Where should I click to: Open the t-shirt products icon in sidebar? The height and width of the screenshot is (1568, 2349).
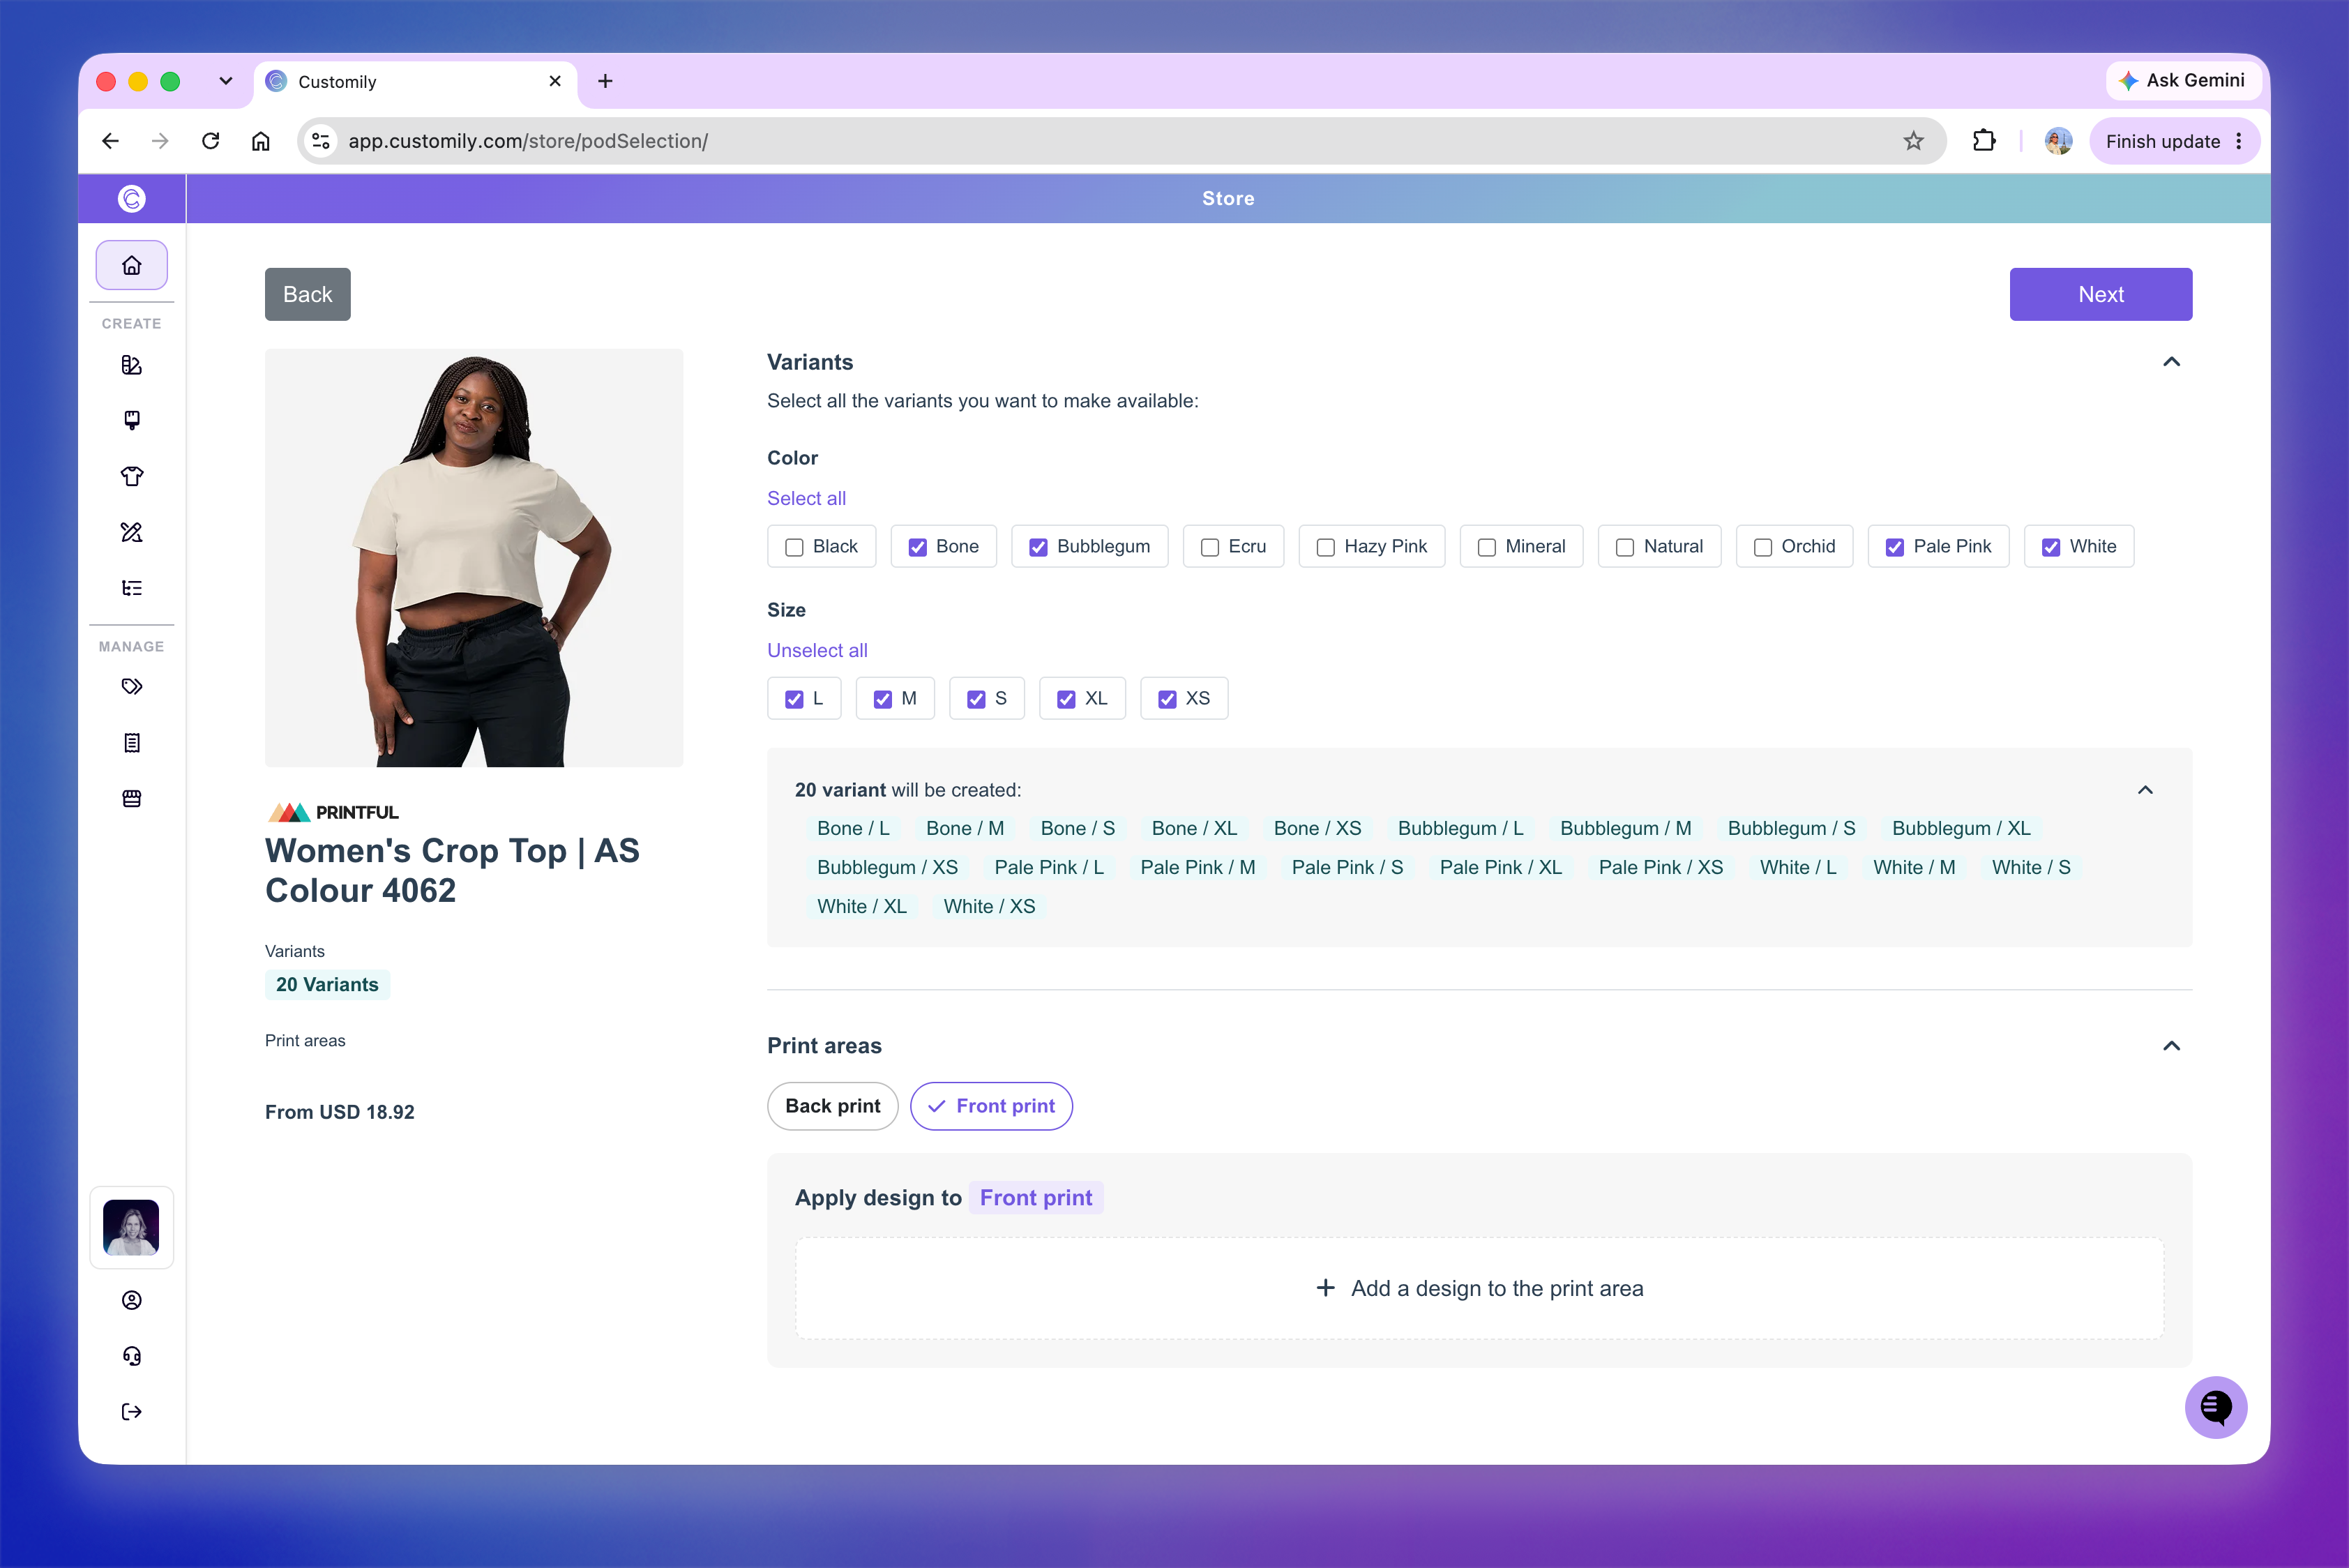[x=131, y=476]
